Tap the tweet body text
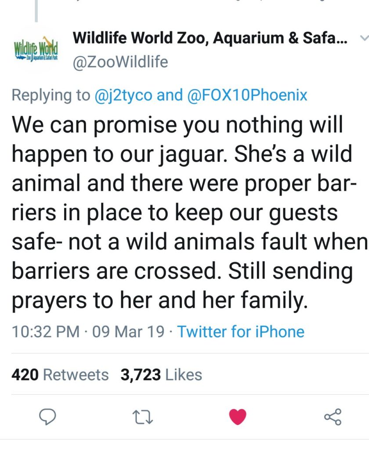 point(189,213)
